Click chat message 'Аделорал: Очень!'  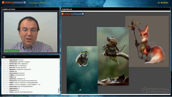(13, 60)
